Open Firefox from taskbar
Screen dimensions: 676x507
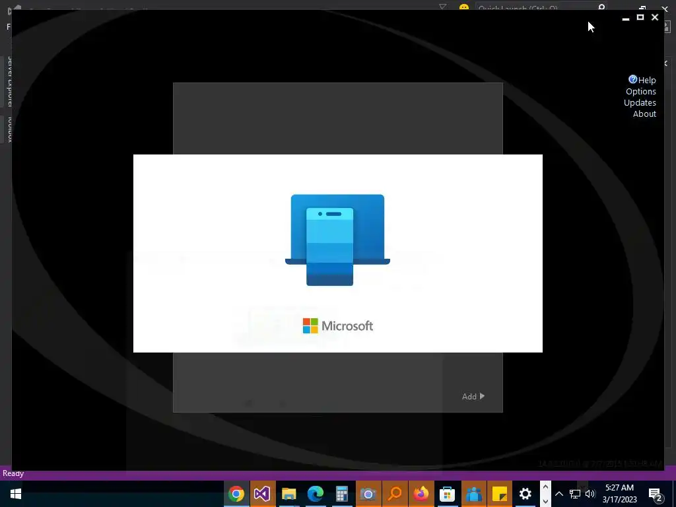click(421, 494)
